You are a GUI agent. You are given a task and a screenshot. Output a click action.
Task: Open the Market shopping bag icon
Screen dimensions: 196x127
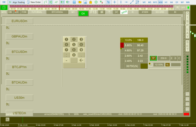pyautogui.click(x=91, y=2)
